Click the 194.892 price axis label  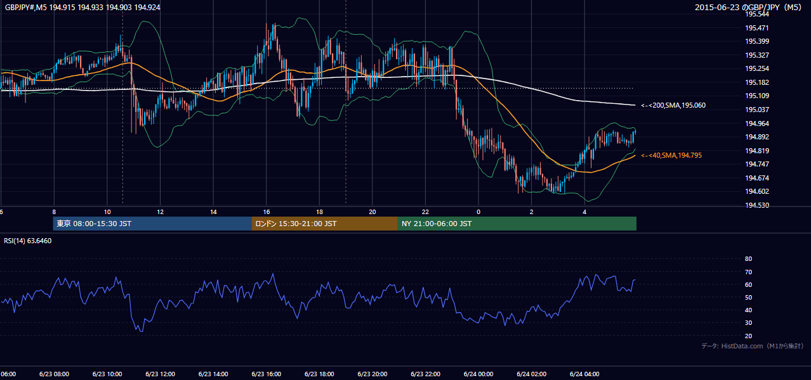click(756, 137)
